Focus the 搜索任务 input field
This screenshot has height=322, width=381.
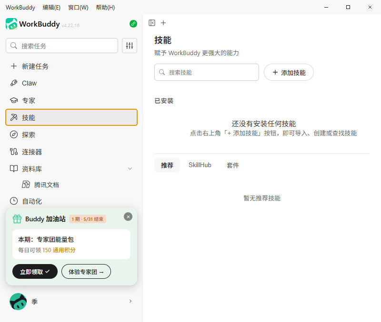pyautogui.click(x=62, y=46)
